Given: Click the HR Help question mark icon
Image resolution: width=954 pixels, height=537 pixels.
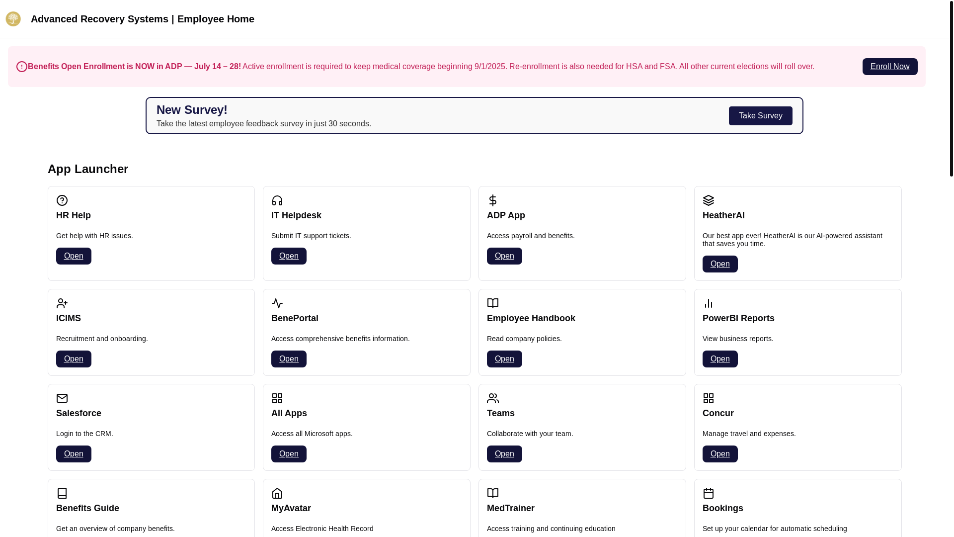Looking at the screenshot, I should click(62, 200).
